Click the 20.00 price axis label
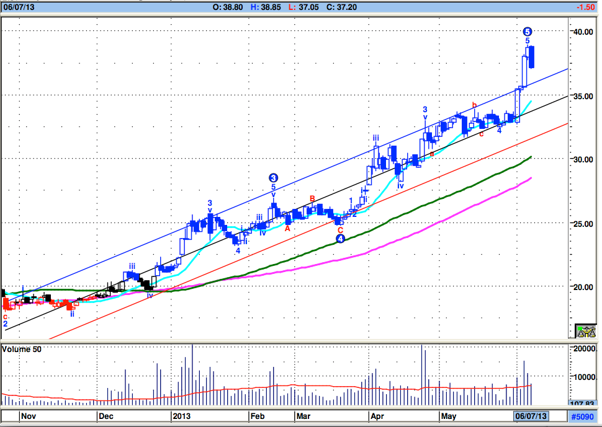 pos(583,287)
